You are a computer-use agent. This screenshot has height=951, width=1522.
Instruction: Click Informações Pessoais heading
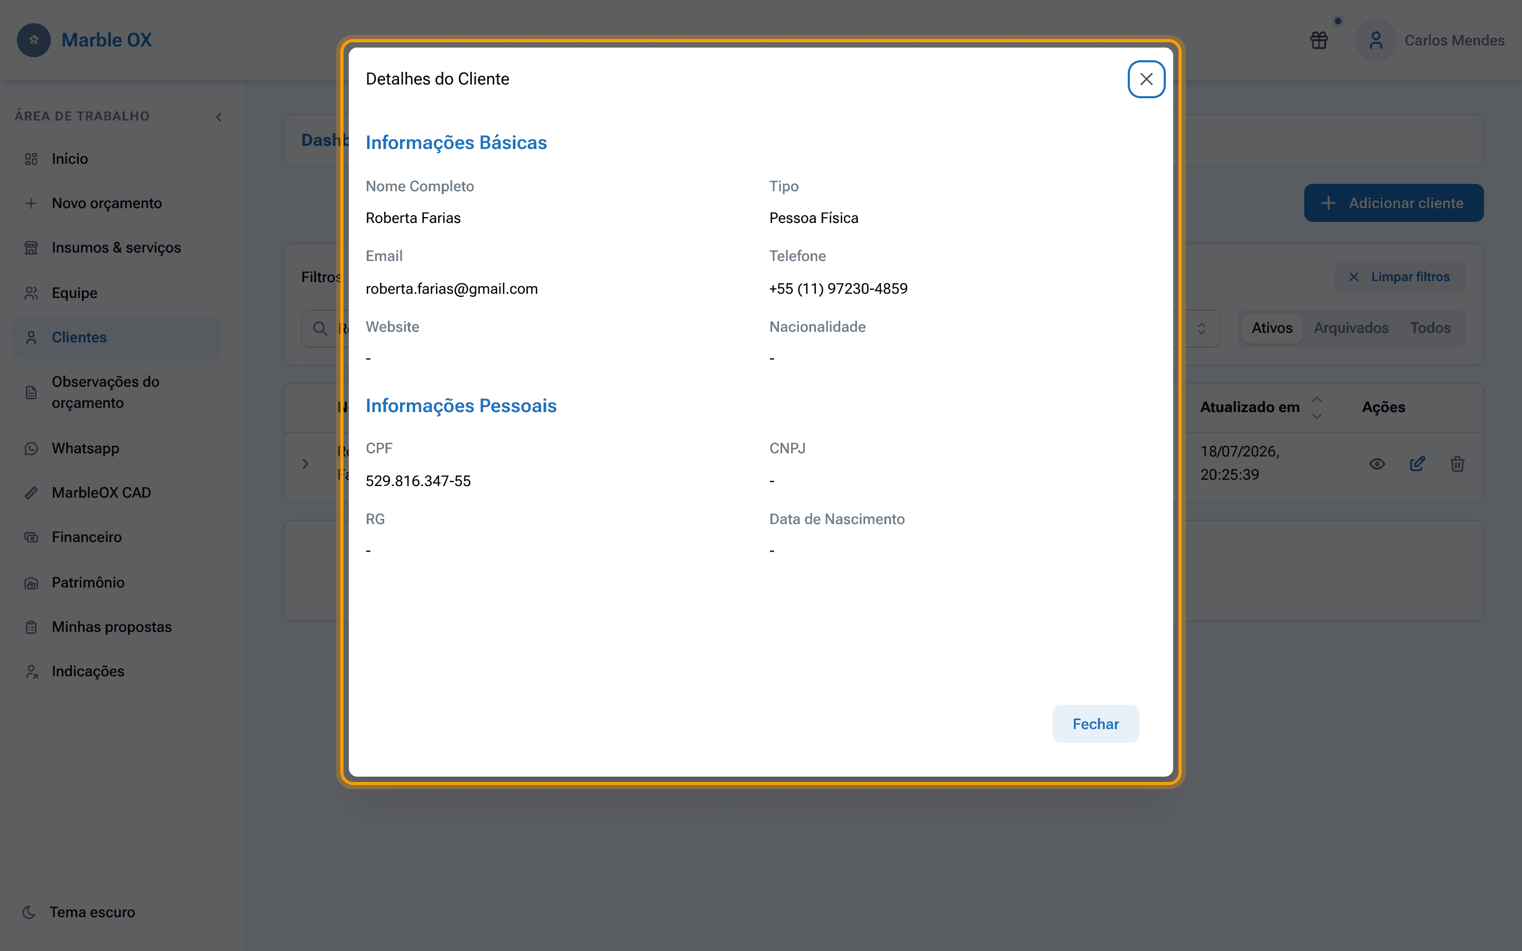click(x=461, y=406)
